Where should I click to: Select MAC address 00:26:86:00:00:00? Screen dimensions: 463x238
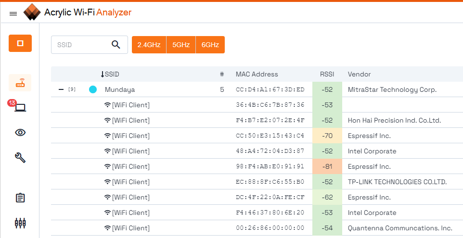270,228
